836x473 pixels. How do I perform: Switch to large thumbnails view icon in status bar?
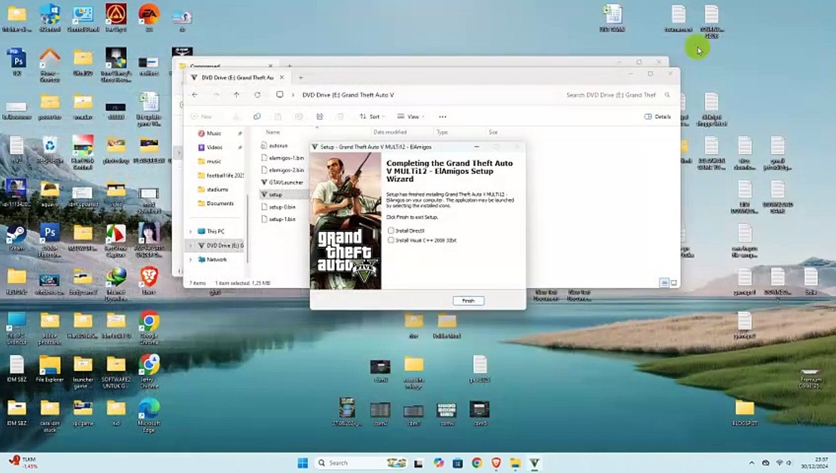(x=674, y=283)
